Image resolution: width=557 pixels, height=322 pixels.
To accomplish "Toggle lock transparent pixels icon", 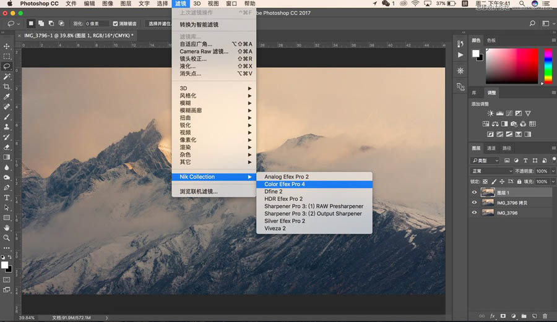I will pyautogui.click(x=485, y=182).
